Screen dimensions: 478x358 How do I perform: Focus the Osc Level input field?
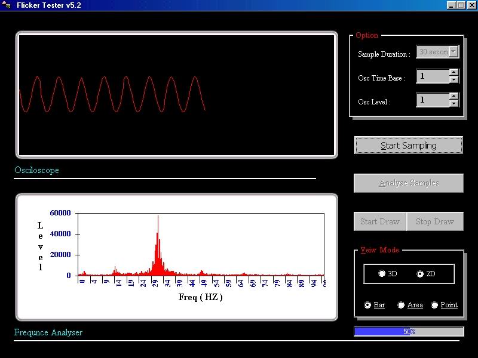(x=433, y=100)
